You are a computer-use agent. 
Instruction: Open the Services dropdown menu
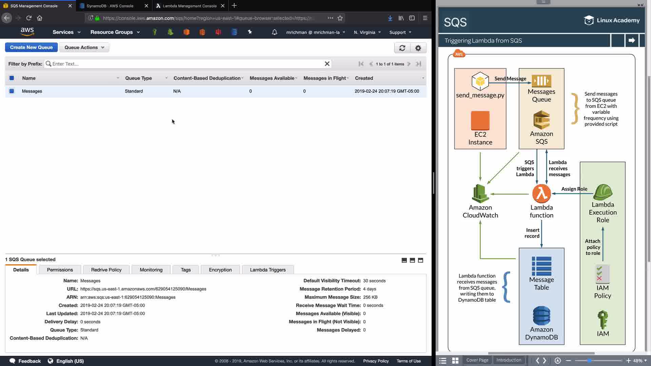pyautogui.click(x=66, y=32)
